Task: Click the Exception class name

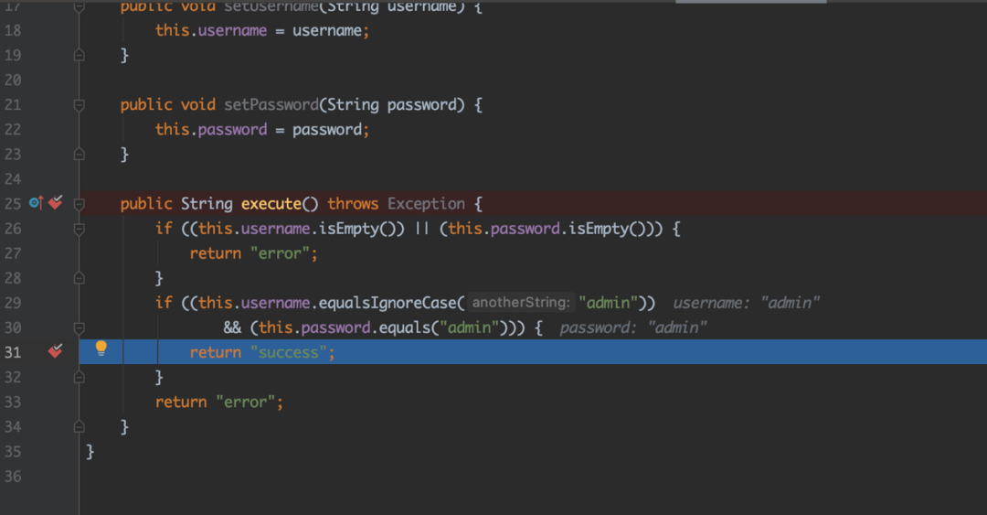Action: pyautogui.click(x=426, y=204)
